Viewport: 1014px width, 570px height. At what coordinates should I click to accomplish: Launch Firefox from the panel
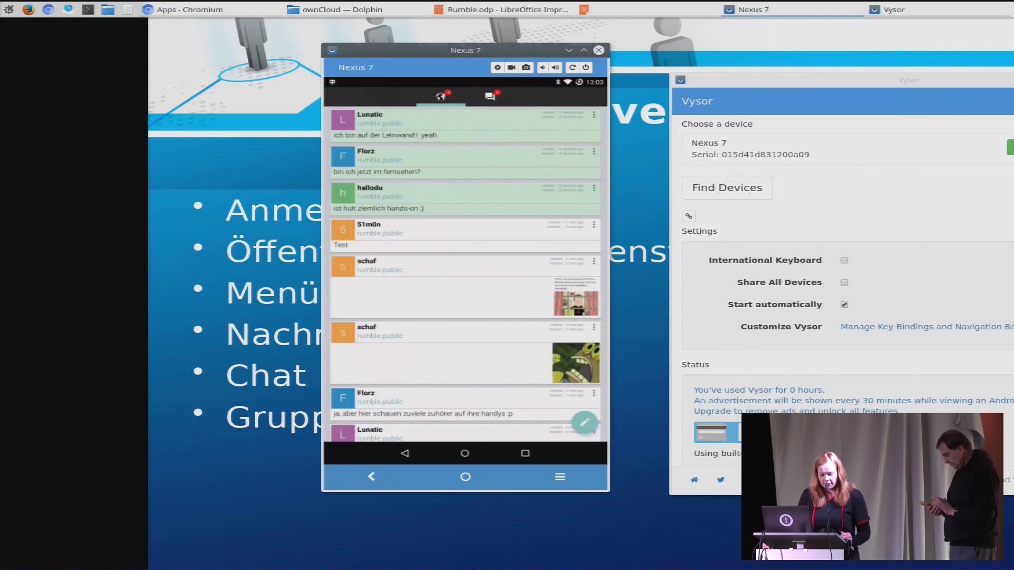[x=29, y=9]
